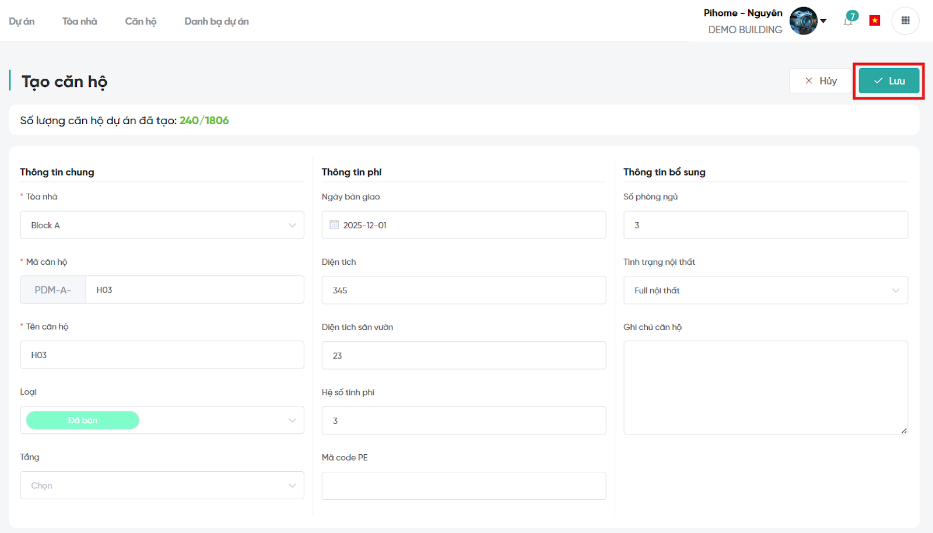This screenshot has width=933, height=533.
Task: Cancel with the Hủy button
Action: (x=820, y=81)
